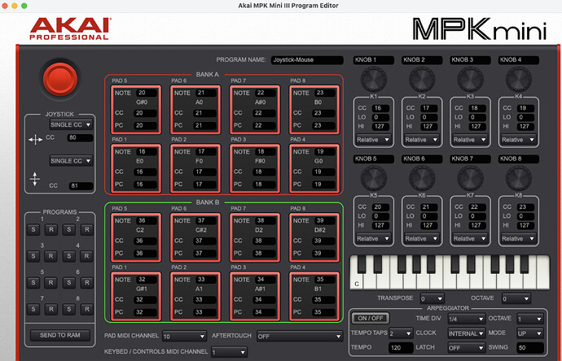Open the AFTERTOUCH dropdown

point(297,336)
